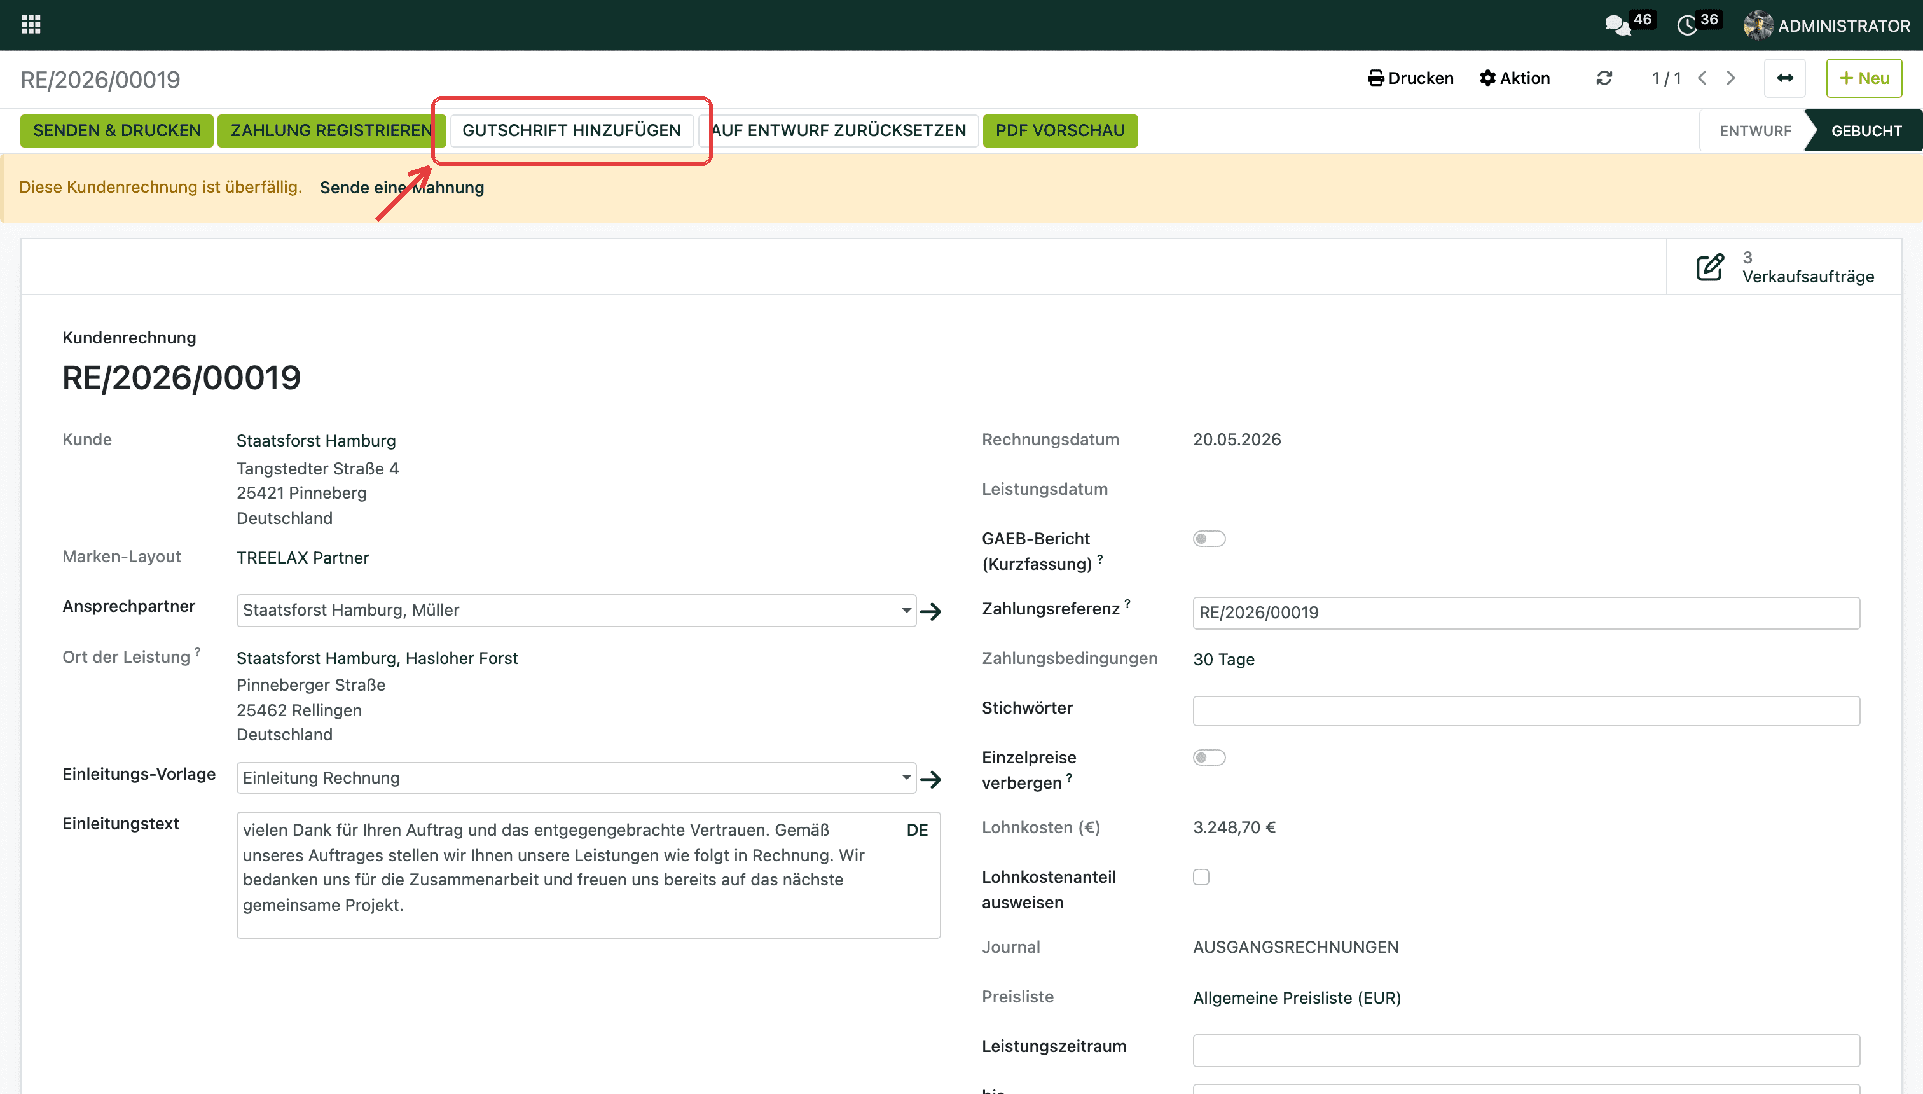Open Ansprechpartner record via arrow icon
The image size is (1923, 1094).
[931, 611]
